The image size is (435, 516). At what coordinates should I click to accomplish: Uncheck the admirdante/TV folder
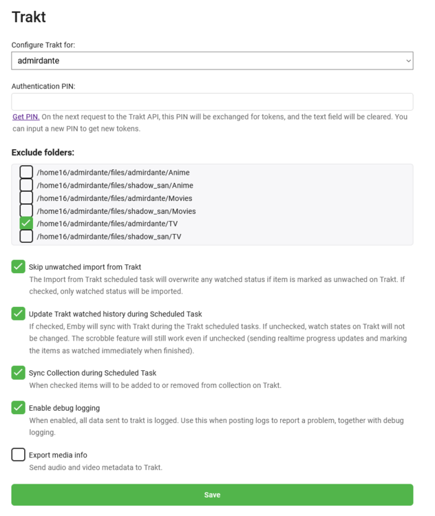click(x=26, y=224)
